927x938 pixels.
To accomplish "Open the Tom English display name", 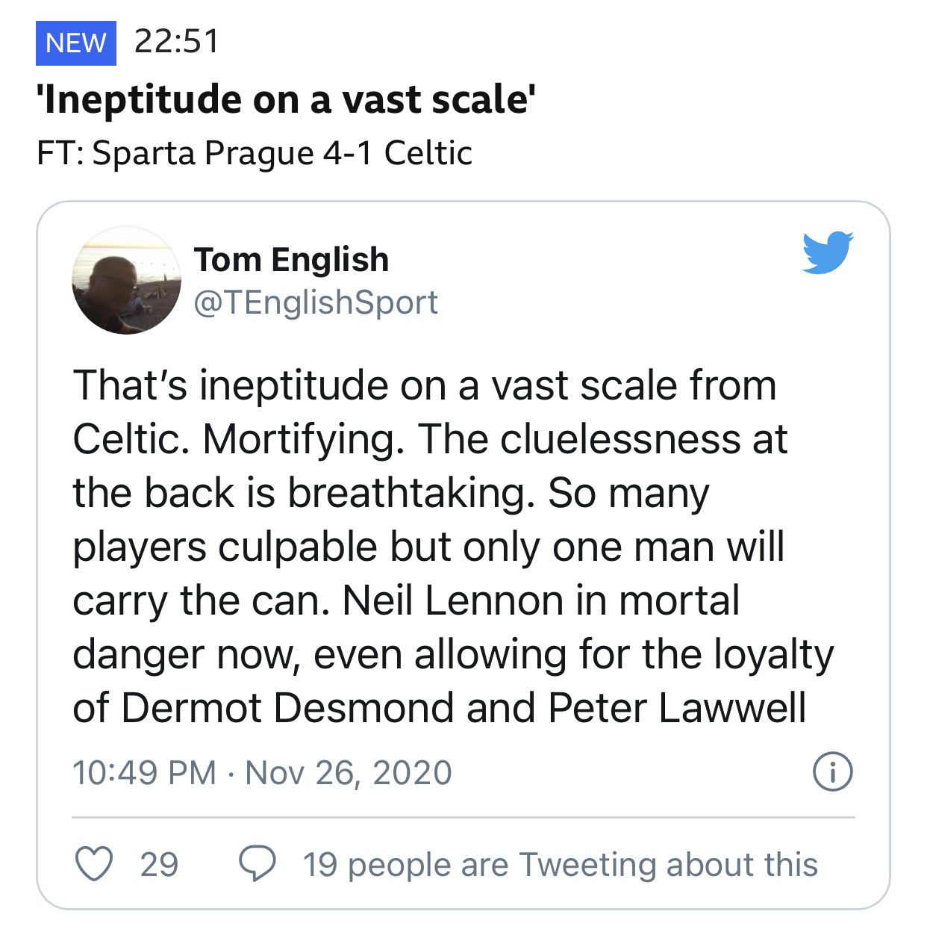I will tap(291, 260).
